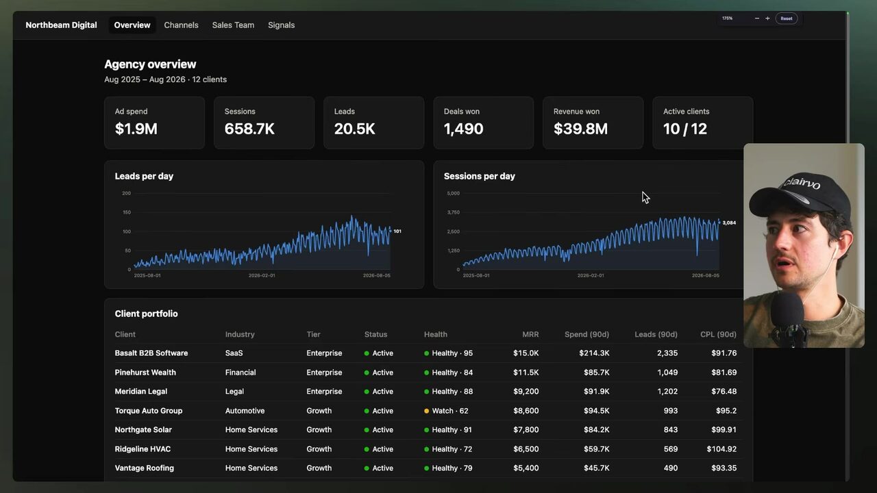Click the Agency overview heading
877x493 pixels.
point(150,64)
